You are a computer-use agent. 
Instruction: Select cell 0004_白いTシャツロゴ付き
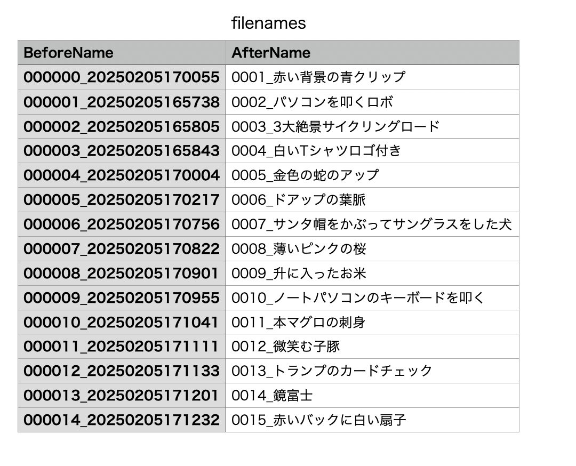click(372, 150)
